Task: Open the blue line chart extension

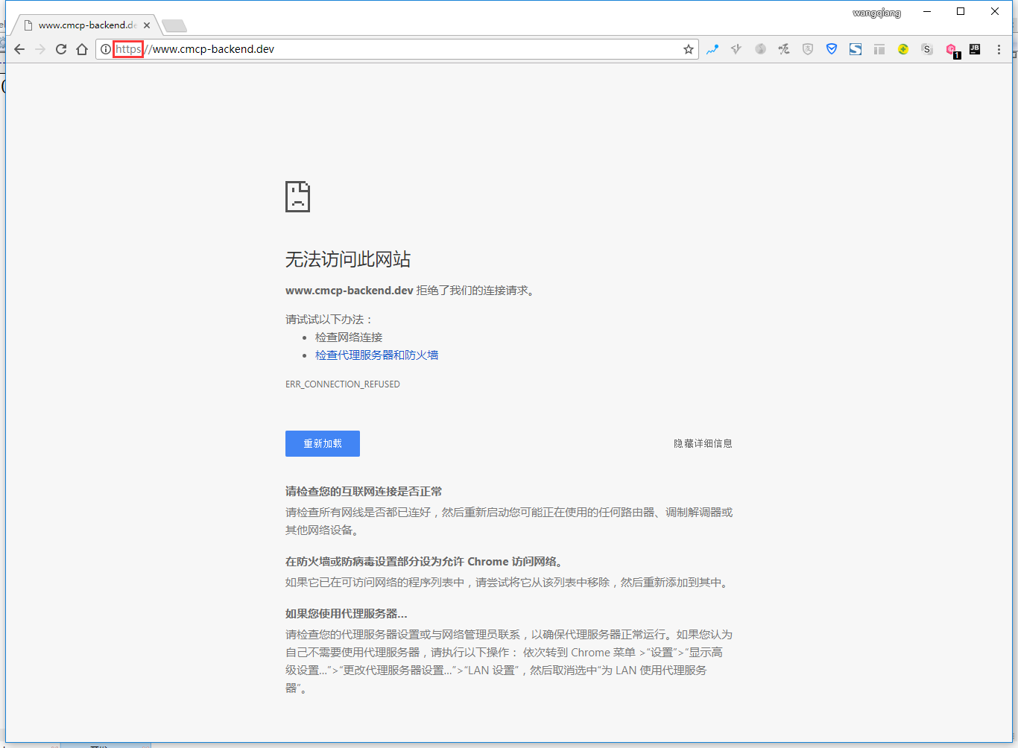Action: [712, 49]
